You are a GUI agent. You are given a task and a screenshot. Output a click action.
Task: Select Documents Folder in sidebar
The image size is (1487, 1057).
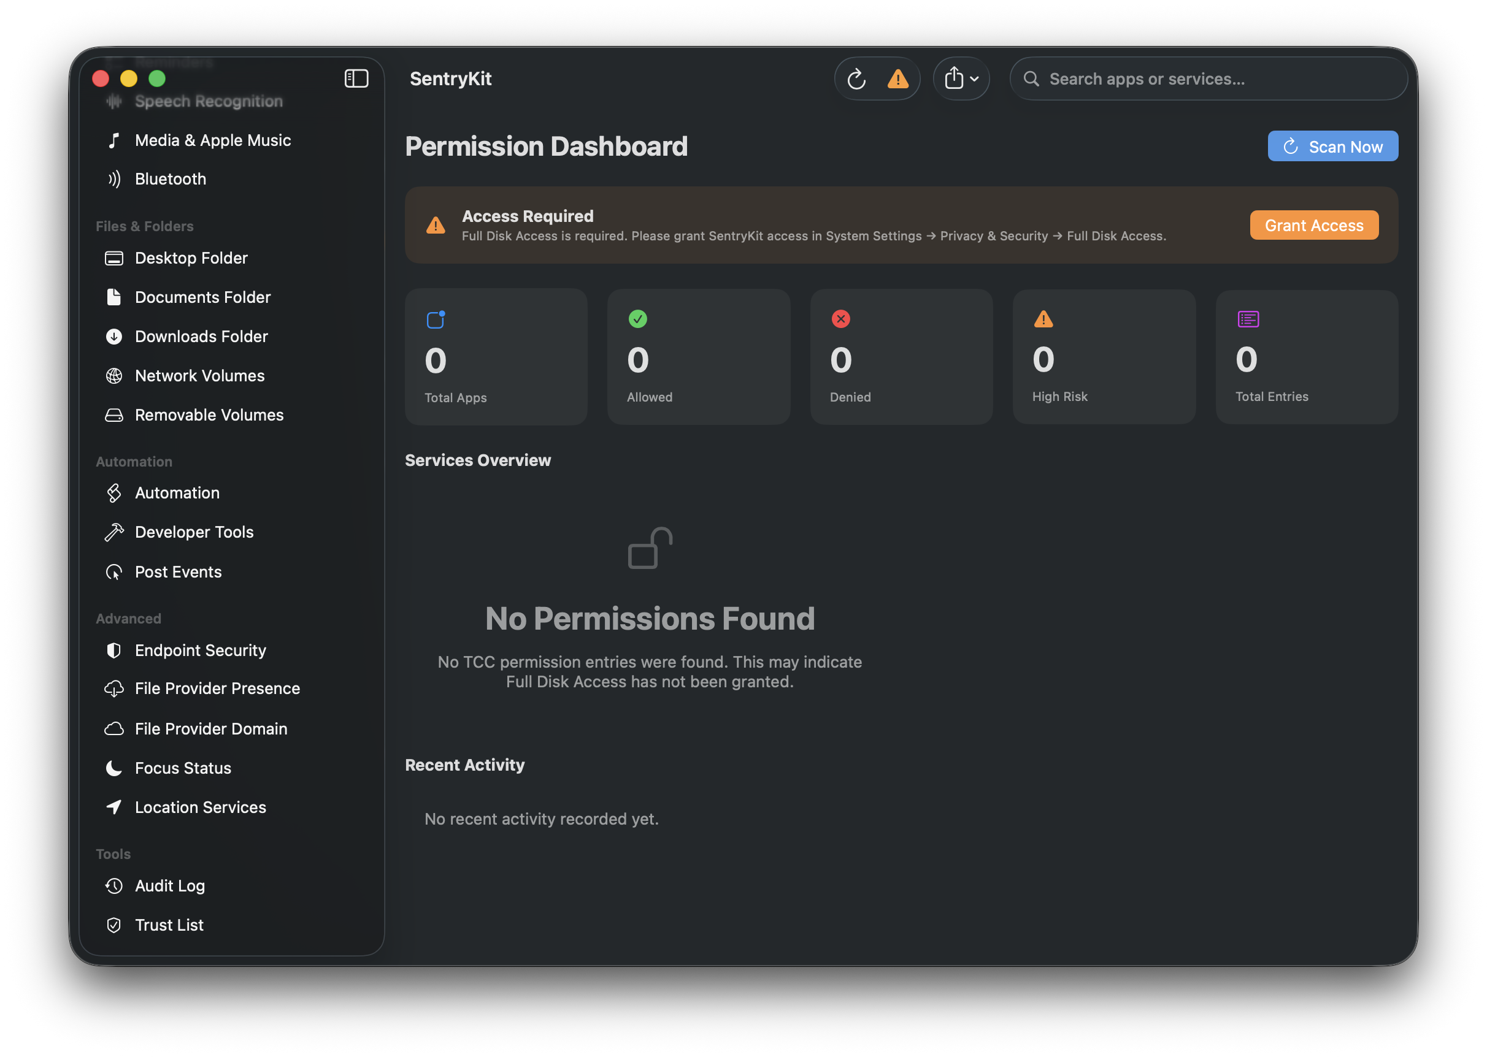point(231,297)
